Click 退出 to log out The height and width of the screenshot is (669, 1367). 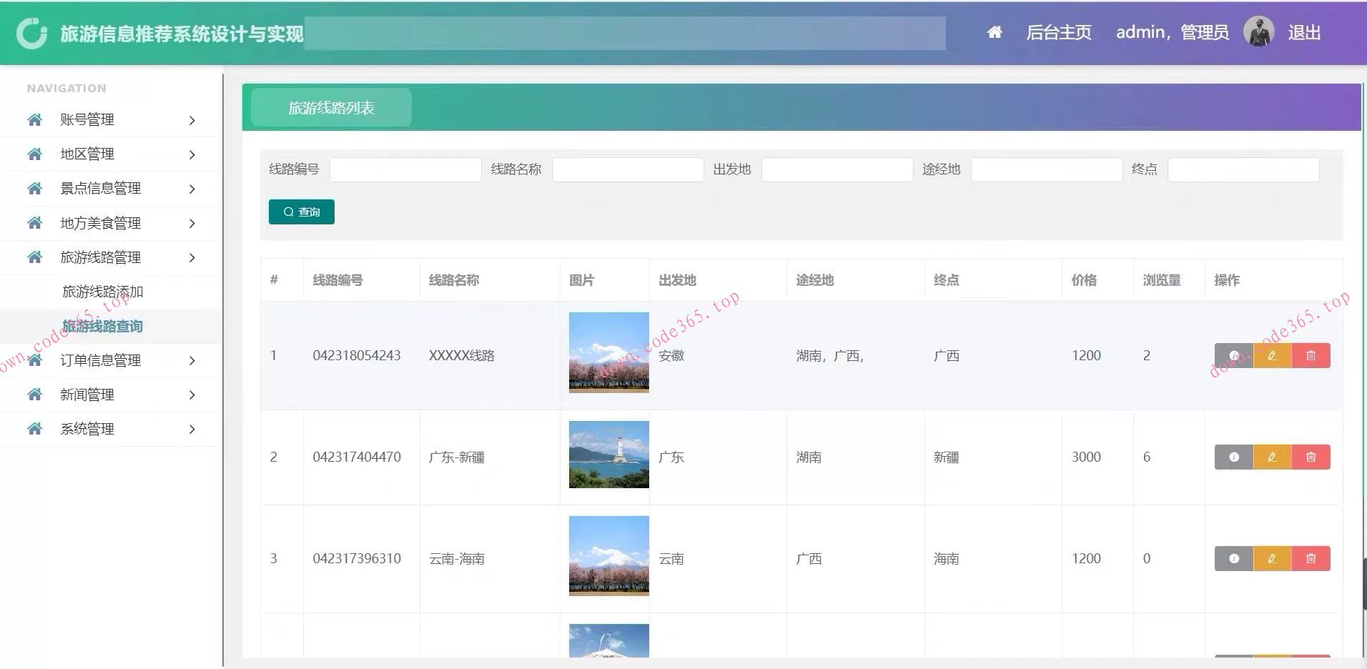click(x=1306, y=31)
